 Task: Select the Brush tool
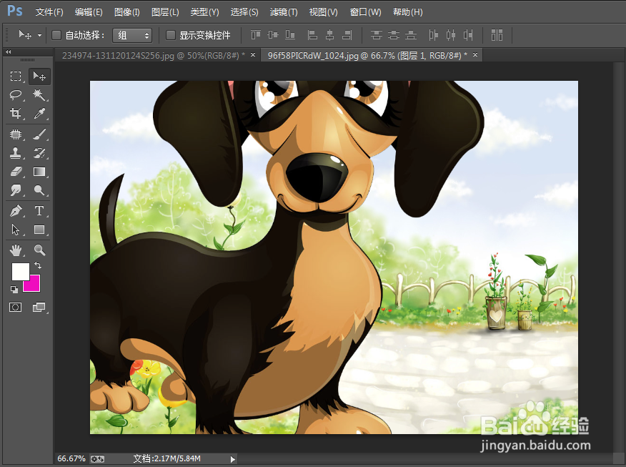pyautogui.click(x=39, y=134)
